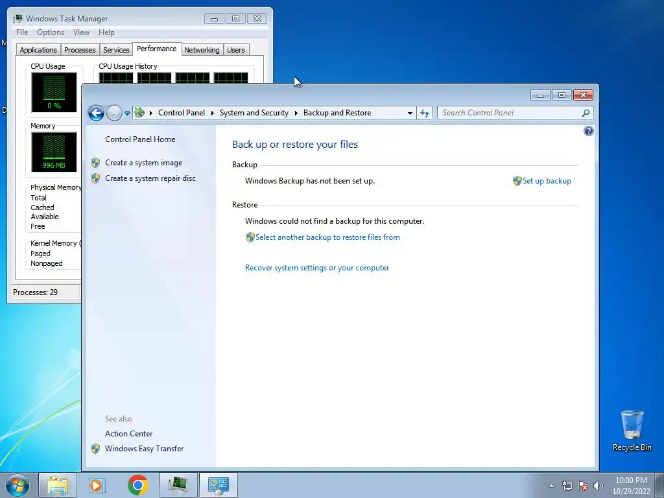Click the clock showing 10:00 PM
Viewport: 664px width, 498px height.
pos(631,480)
